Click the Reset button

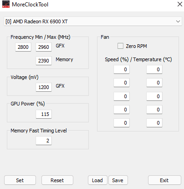(57, 180)
